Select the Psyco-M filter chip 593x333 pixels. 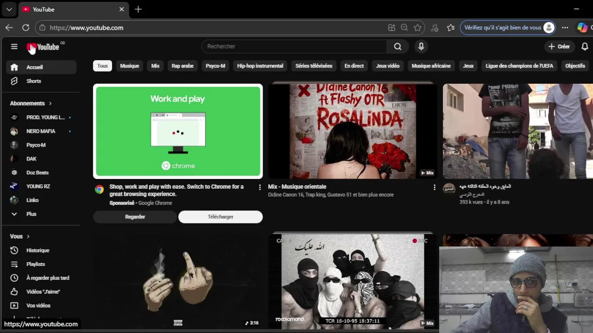click(x=215, y=66)
